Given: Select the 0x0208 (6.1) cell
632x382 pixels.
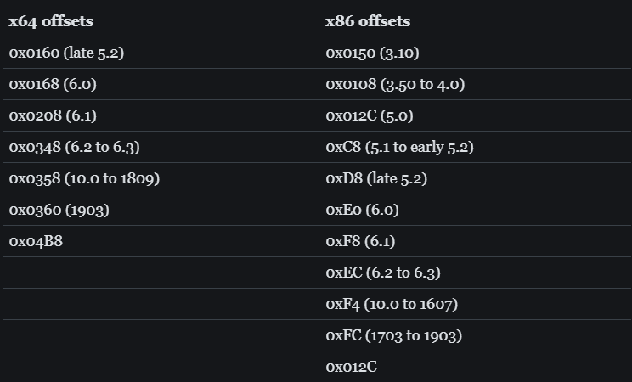Looking at the screenshot, I should (53, 115).
